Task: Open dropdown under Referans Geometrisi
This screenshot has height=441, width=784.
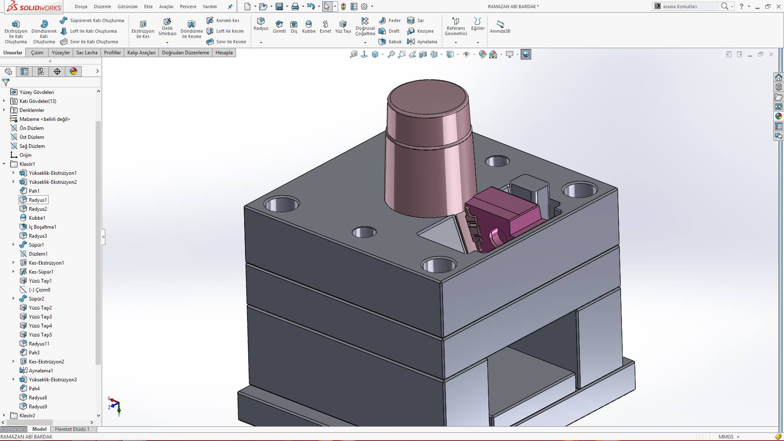Action: 456,42
